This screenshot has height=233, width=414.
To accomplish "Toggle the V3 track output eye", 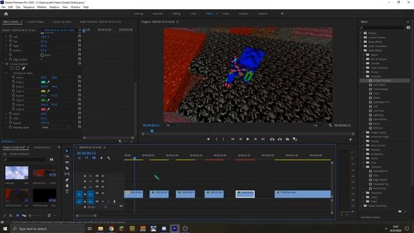I will [103, 181].
